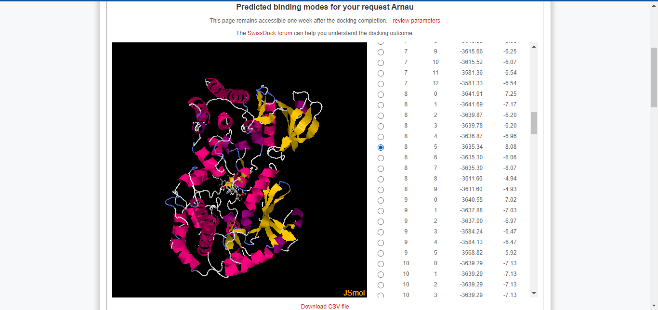Screen dimensions: 658x310
Task: Pick radio with deltaG -8.06
Action: [x=381, y=158]
